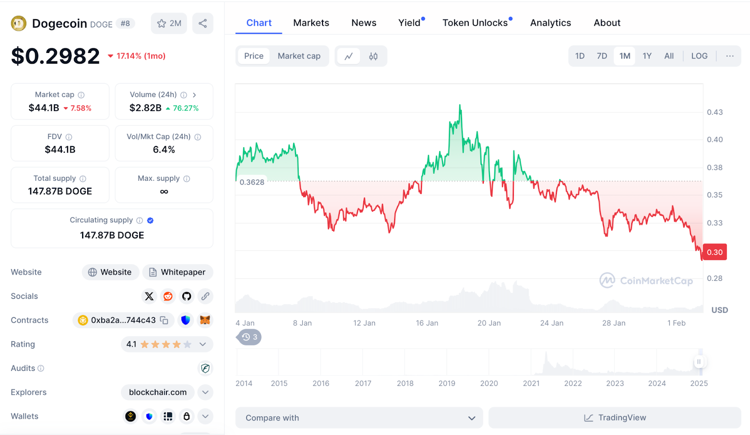Open Total supply info icon

pos(83,178)
